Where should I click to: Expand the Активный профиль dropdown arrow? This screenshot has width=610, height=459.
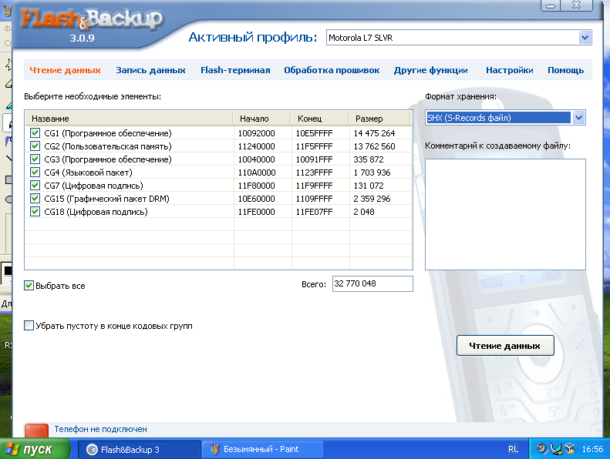(x=585, y=38)
